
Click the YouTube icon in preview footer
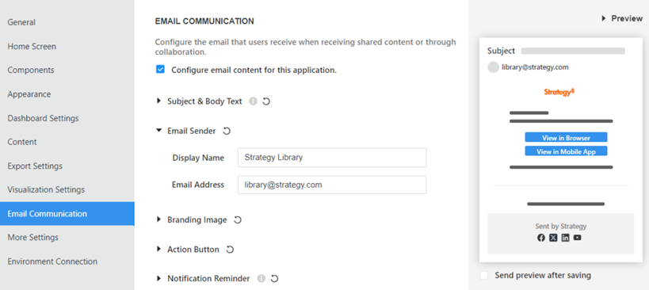click(x=578, y=238)
